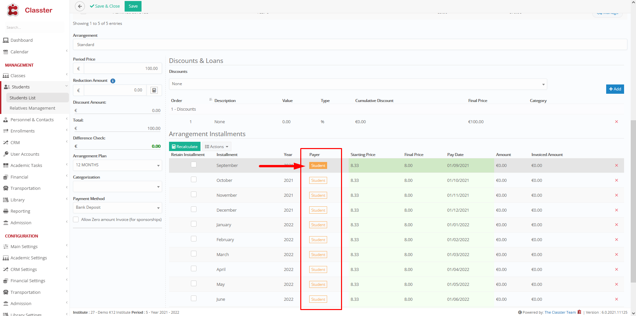Click the Period Price input field

(123, 69)
